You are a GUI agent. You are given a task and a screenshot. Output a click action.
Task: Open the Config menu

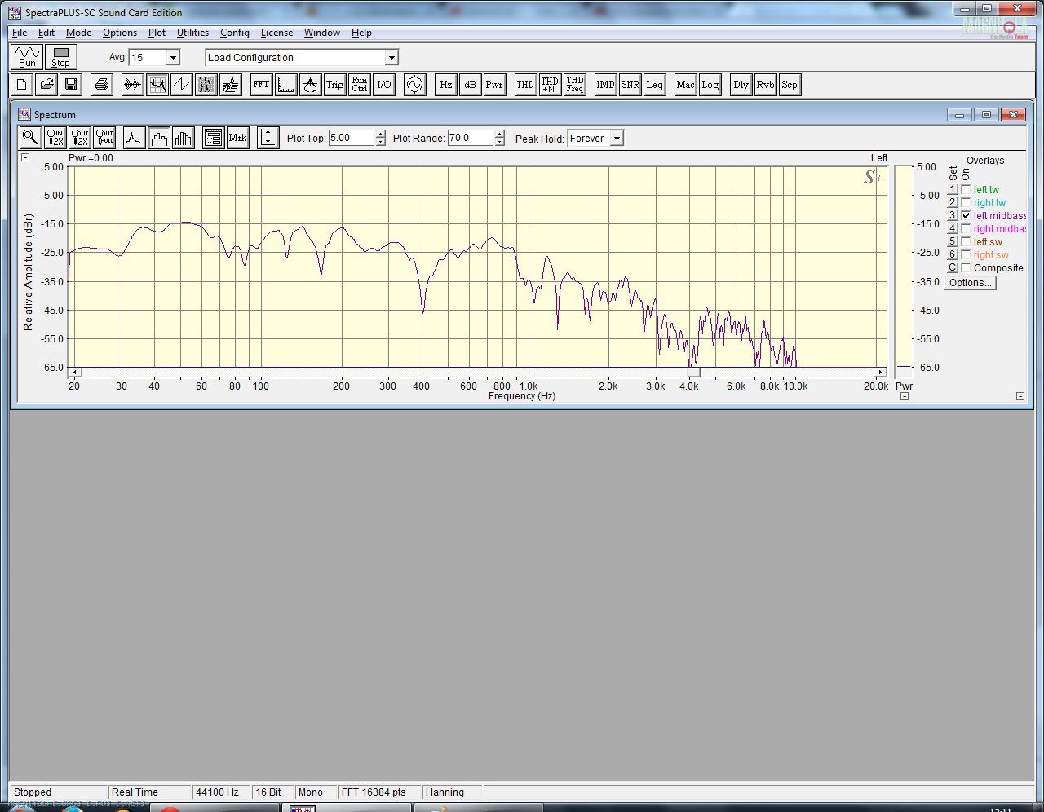pos(234,33)
